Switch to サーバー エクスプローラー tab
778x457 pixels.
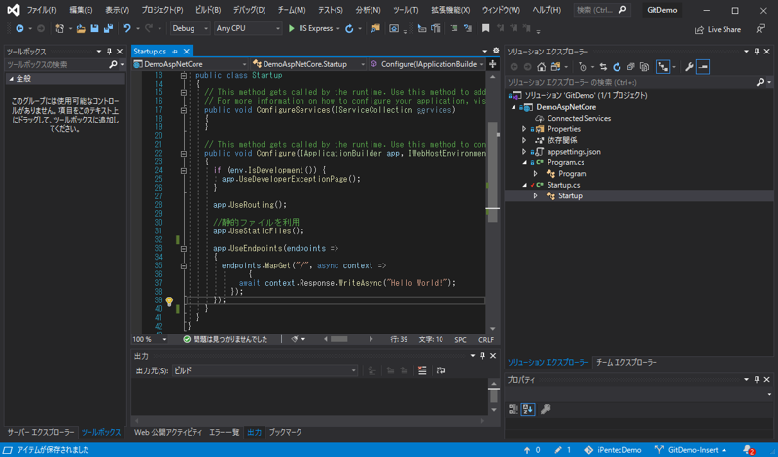coord(40,432)
